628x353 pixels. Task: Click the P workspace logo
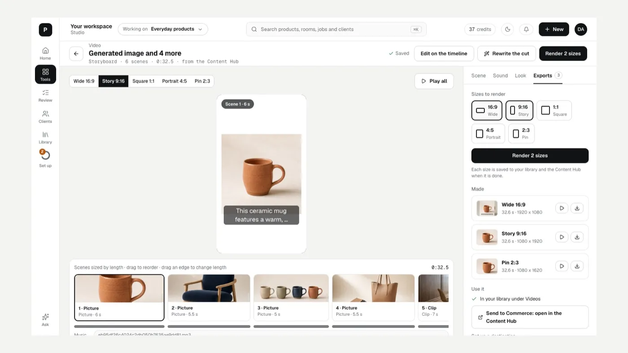tap(45, 30)
